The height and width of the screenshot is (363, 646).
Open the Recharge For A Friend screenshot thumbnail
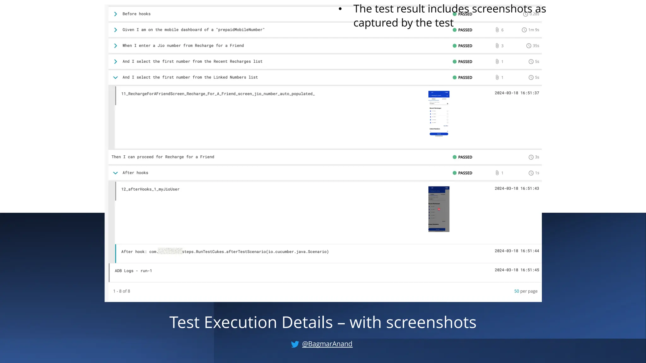(x=438, y=114)
